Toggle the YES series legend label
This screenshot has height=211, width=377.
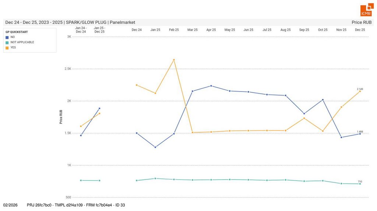(x=13, y=47)
